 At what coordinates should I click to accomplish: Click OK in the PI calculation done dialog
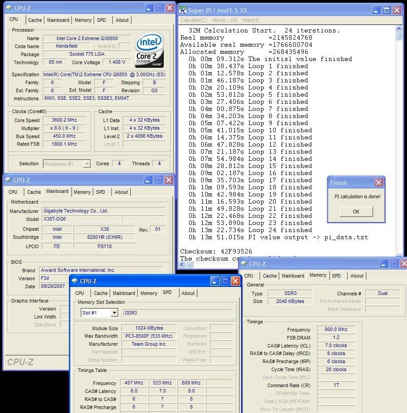pyautogui.click(x=355, y=212)
